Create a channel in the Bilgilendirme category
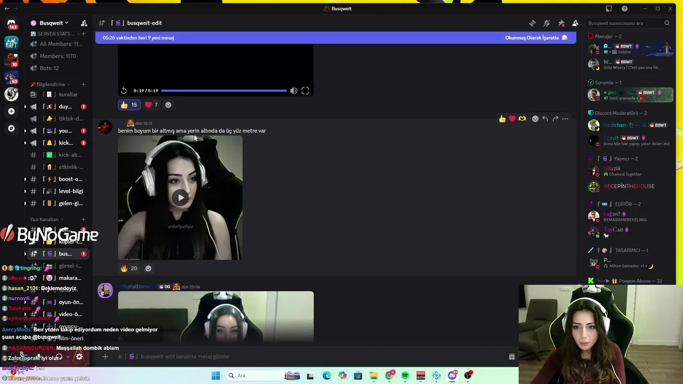683x384 pixels. point(83,84)
